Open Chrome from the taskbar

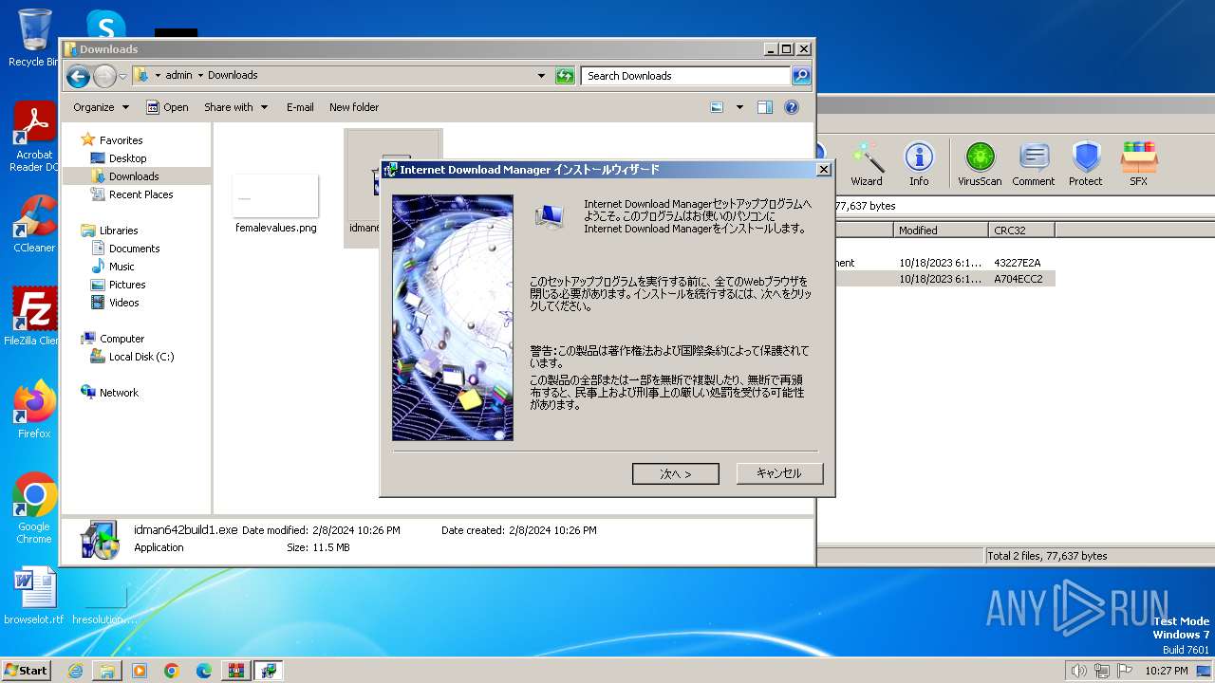pyautogui.click(x=172, y=671)
